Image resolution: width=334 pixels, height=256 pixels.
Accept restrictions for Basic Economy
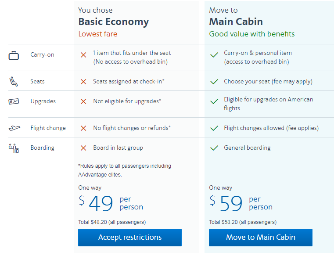(x=130, y=238)
